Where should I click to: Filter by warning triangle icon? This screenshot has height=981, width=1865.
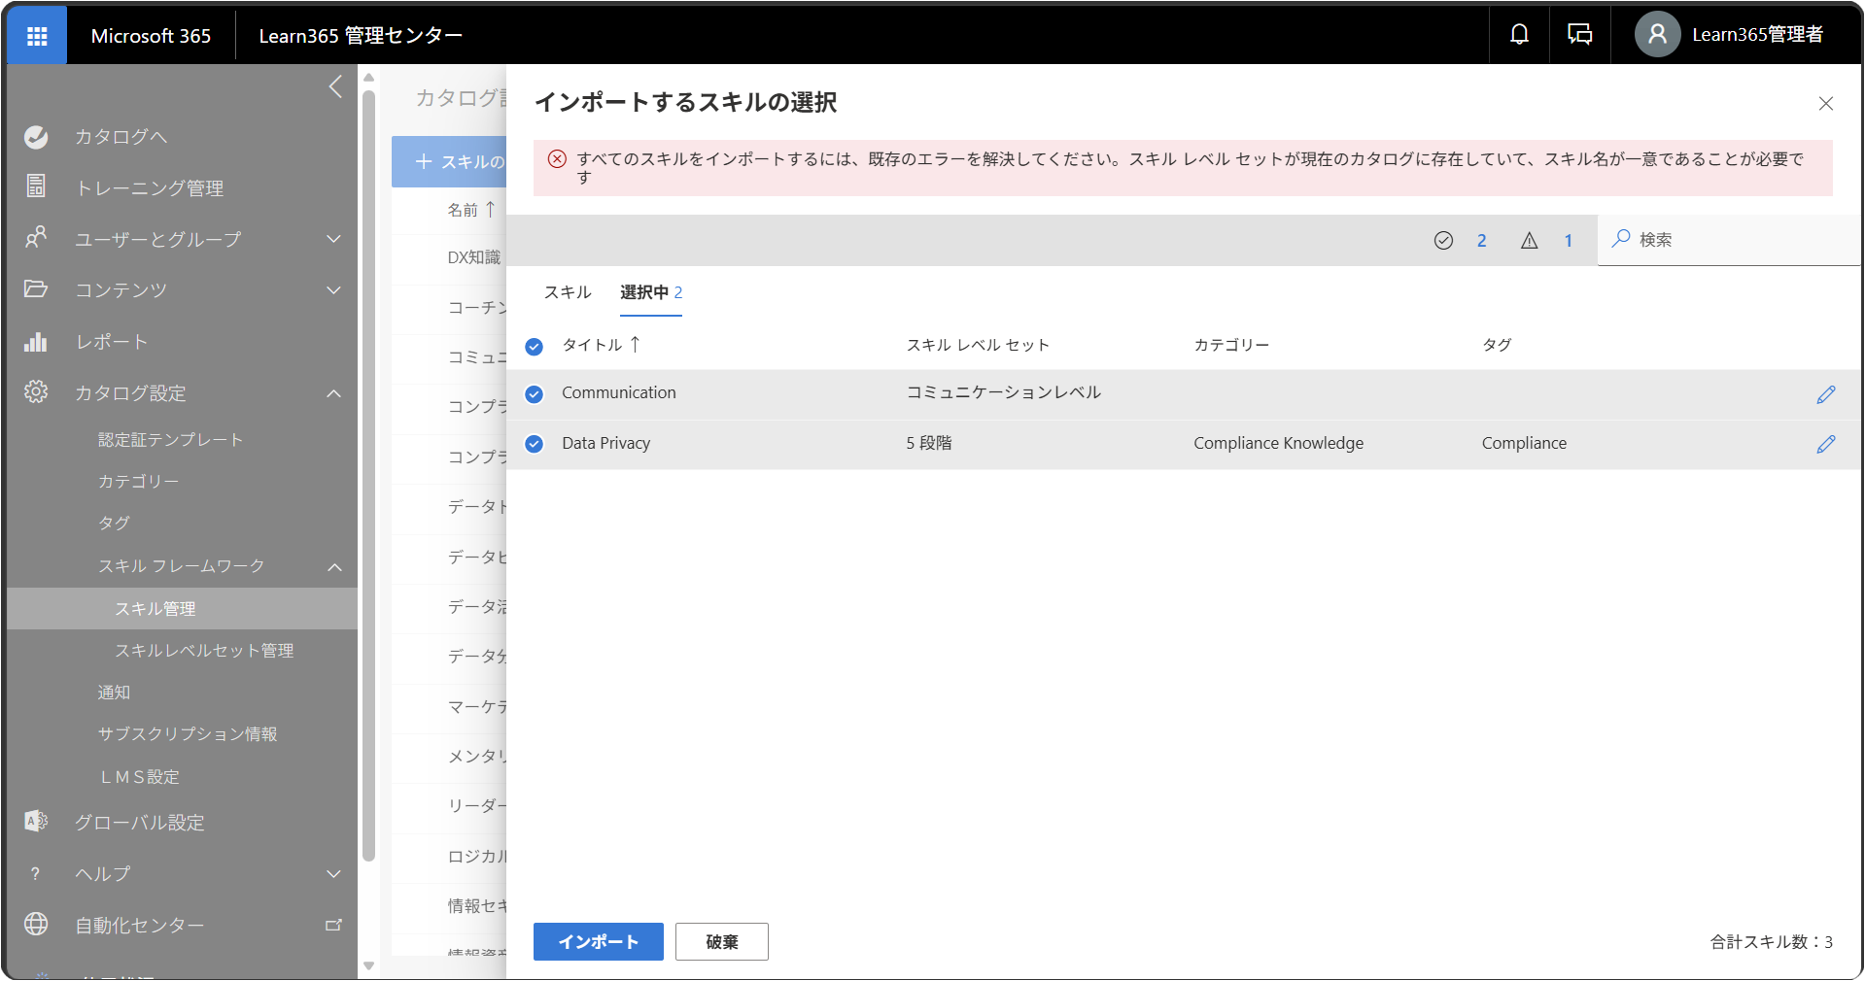pyautogui.click(x=1529, y=241)
